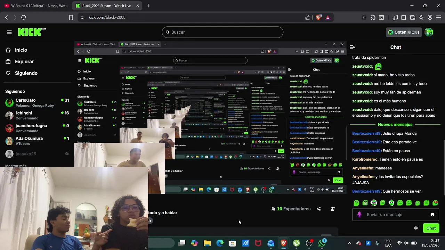This screenshot has width=445, height=250.
Task: Open Brave playlist music note icon
Action: tap(395, 17)
